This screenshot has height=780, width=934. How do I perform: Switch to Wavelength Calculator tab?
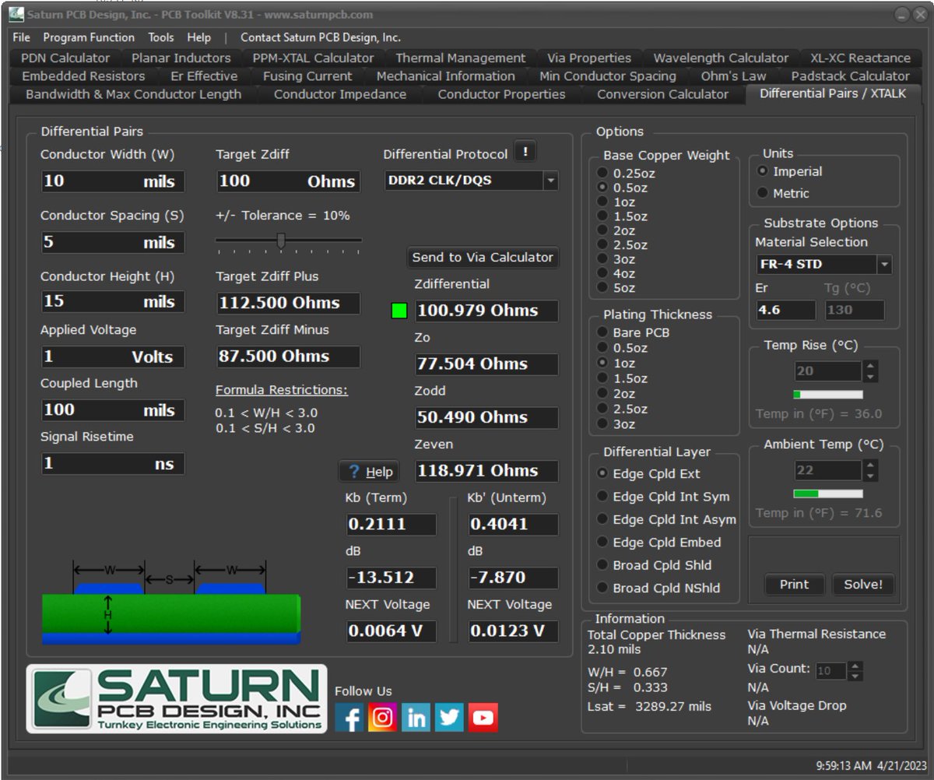pos(721,58)
